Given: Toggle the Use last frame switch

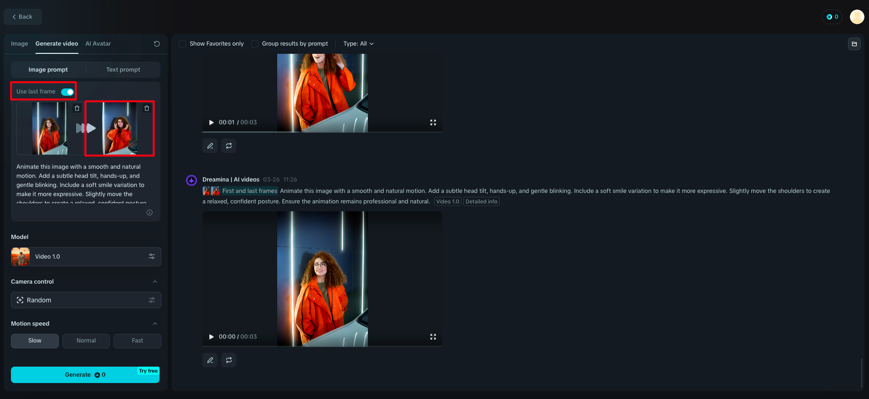Looking at the screenshot, I should pos(67,92).
